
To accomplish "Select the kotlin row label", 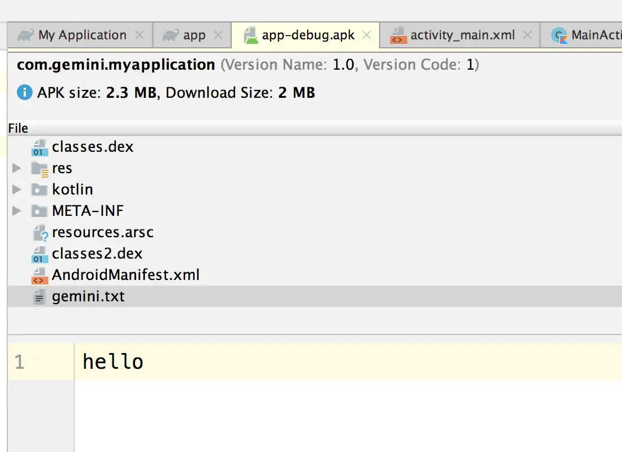I will (73, 189).
